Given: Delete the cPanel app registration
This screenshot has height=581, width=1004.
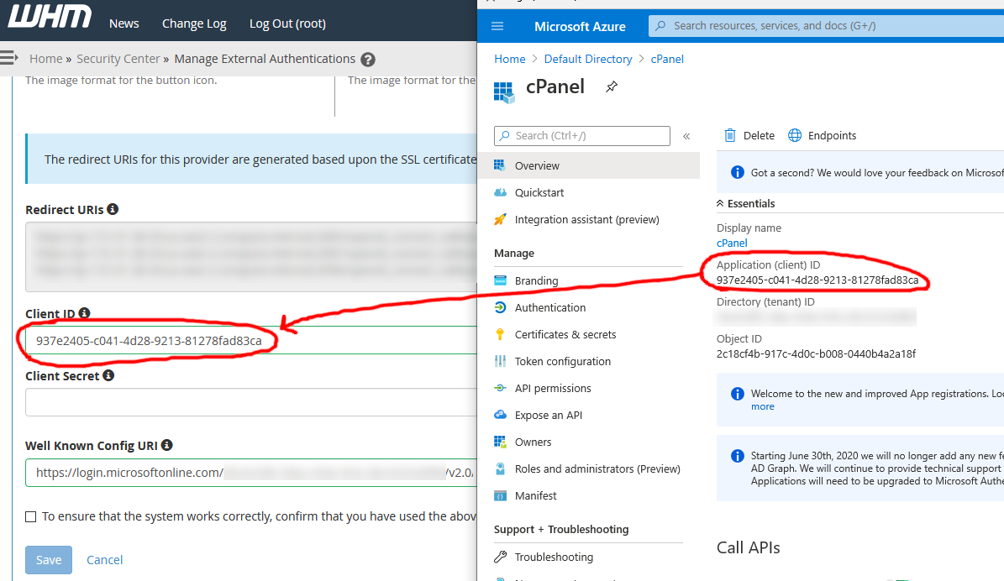Looking at the screenshot, I should (x=749, y=135).
